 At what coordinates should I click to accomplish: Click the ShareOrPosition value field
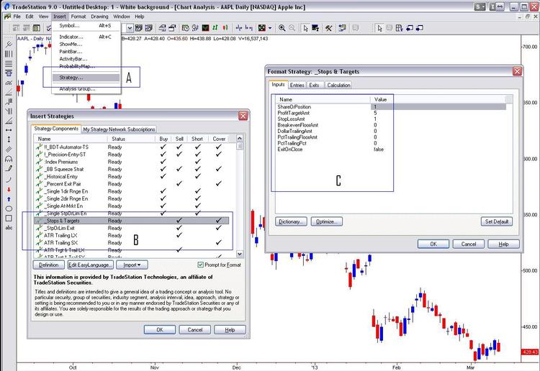(x=438, y=107)
